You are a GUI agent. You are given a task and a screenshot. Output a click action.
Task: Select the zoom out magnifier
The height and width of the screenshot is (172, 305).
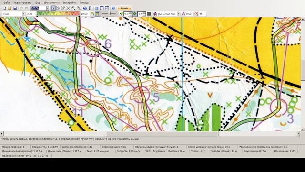point(78,8)
